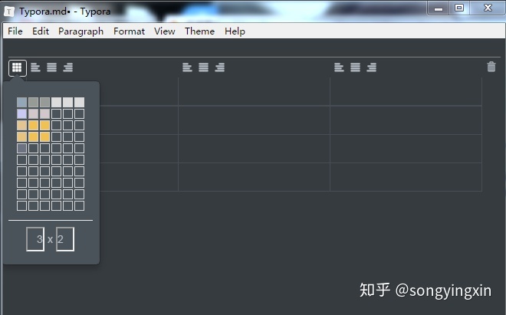Image resolution: width=506 pixels, height=315 pixels.
Task: Align first column right
Action: pos(68,67)
